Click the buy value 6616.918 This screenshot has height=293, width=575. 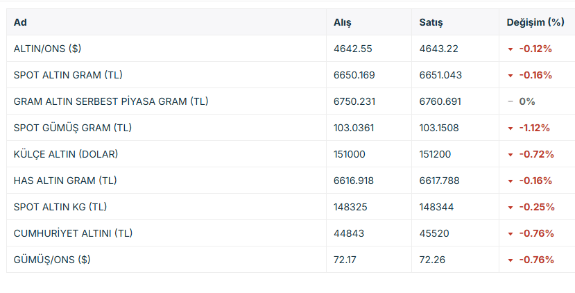[354, 181]
